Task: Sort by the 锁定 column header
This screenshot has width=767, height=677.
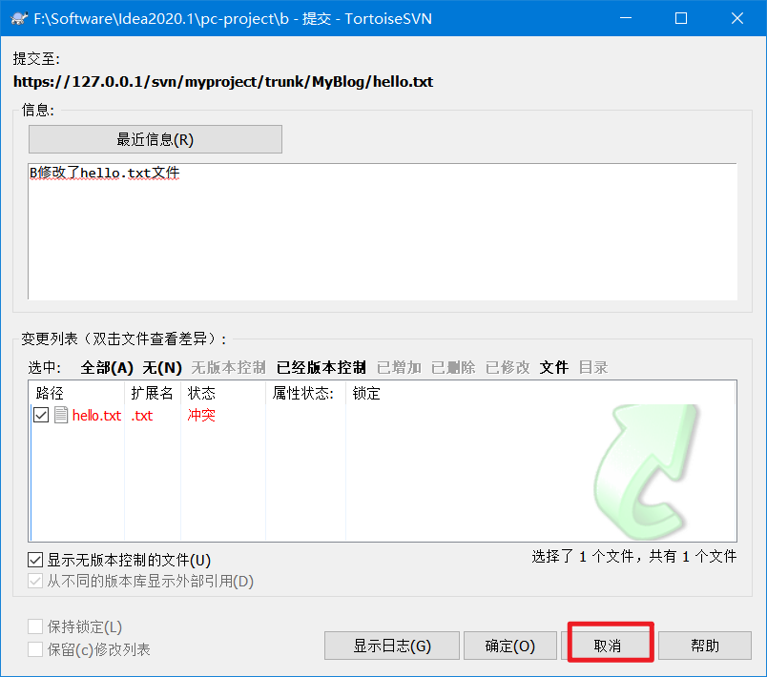Action: [x=366, y=393]
